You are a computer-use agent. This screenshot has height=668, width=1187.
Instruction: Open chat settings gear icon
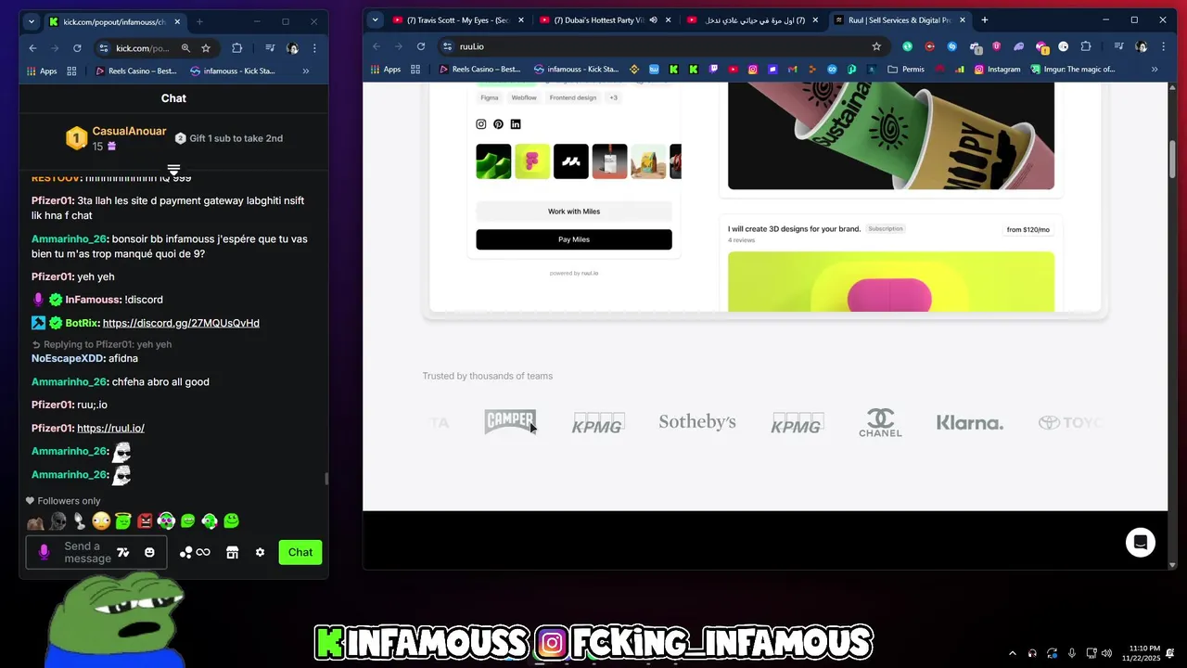coord(260,552)
